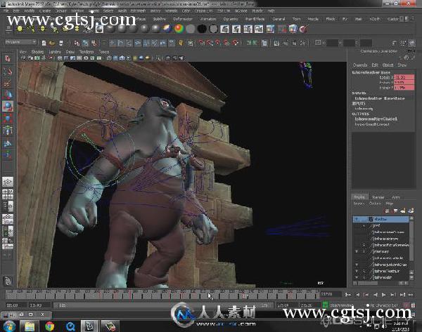Switch to the Anim layer tab
This screenshot has height=332, width=422.
[x=395, y=197]
